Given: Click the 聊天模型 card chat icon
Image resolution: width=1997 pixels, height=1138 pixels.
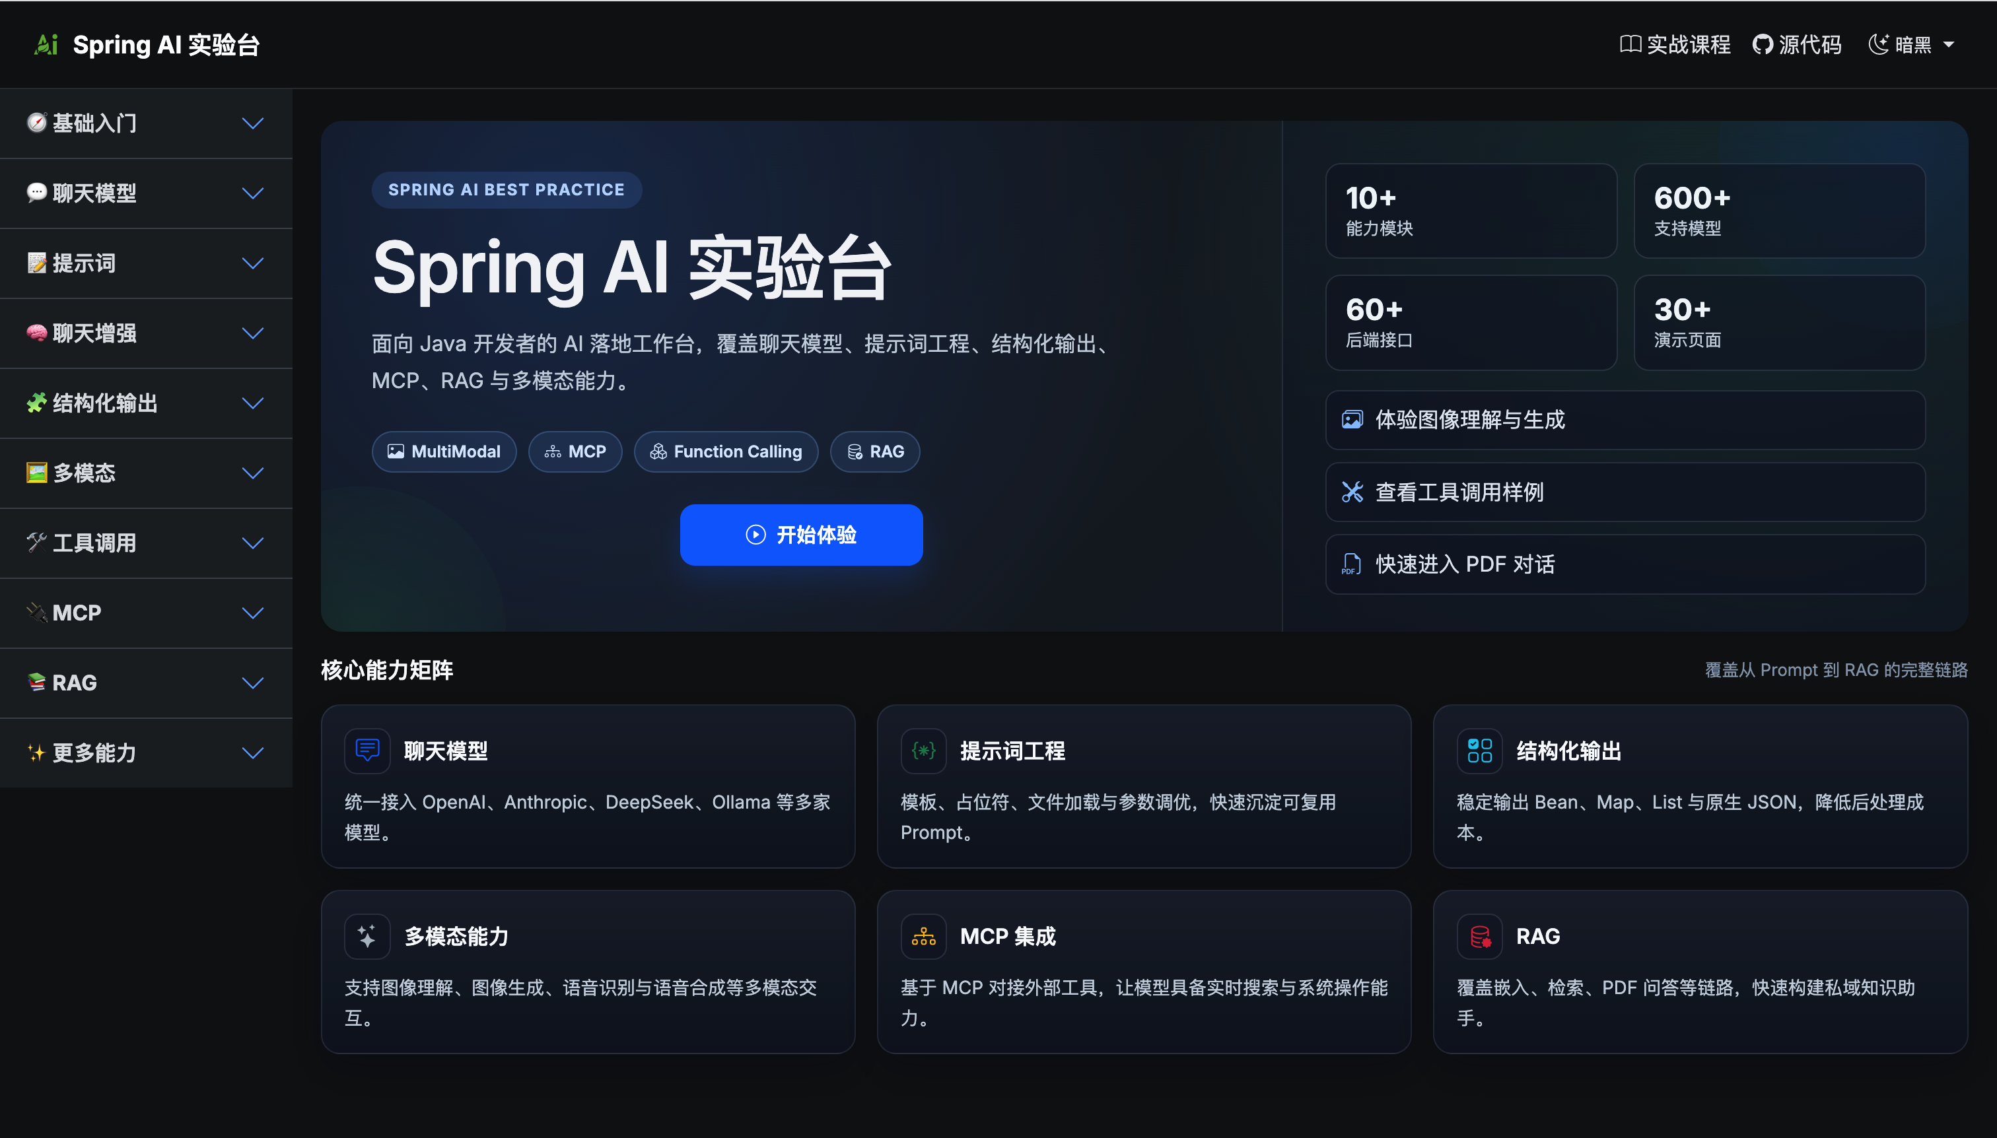Looking at the screenshot, I should click(367, 751).
